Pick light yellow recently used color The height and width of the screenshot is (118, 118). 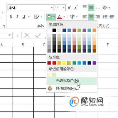pos(49,75)
